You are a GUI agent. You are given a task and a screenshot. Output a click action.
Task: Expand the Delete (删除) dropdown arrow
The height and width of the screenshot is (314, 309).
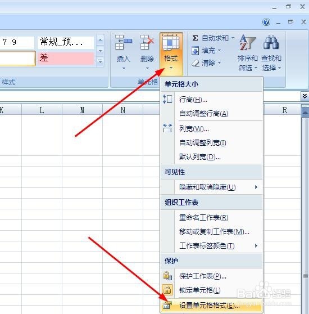(x=147, y=69)
